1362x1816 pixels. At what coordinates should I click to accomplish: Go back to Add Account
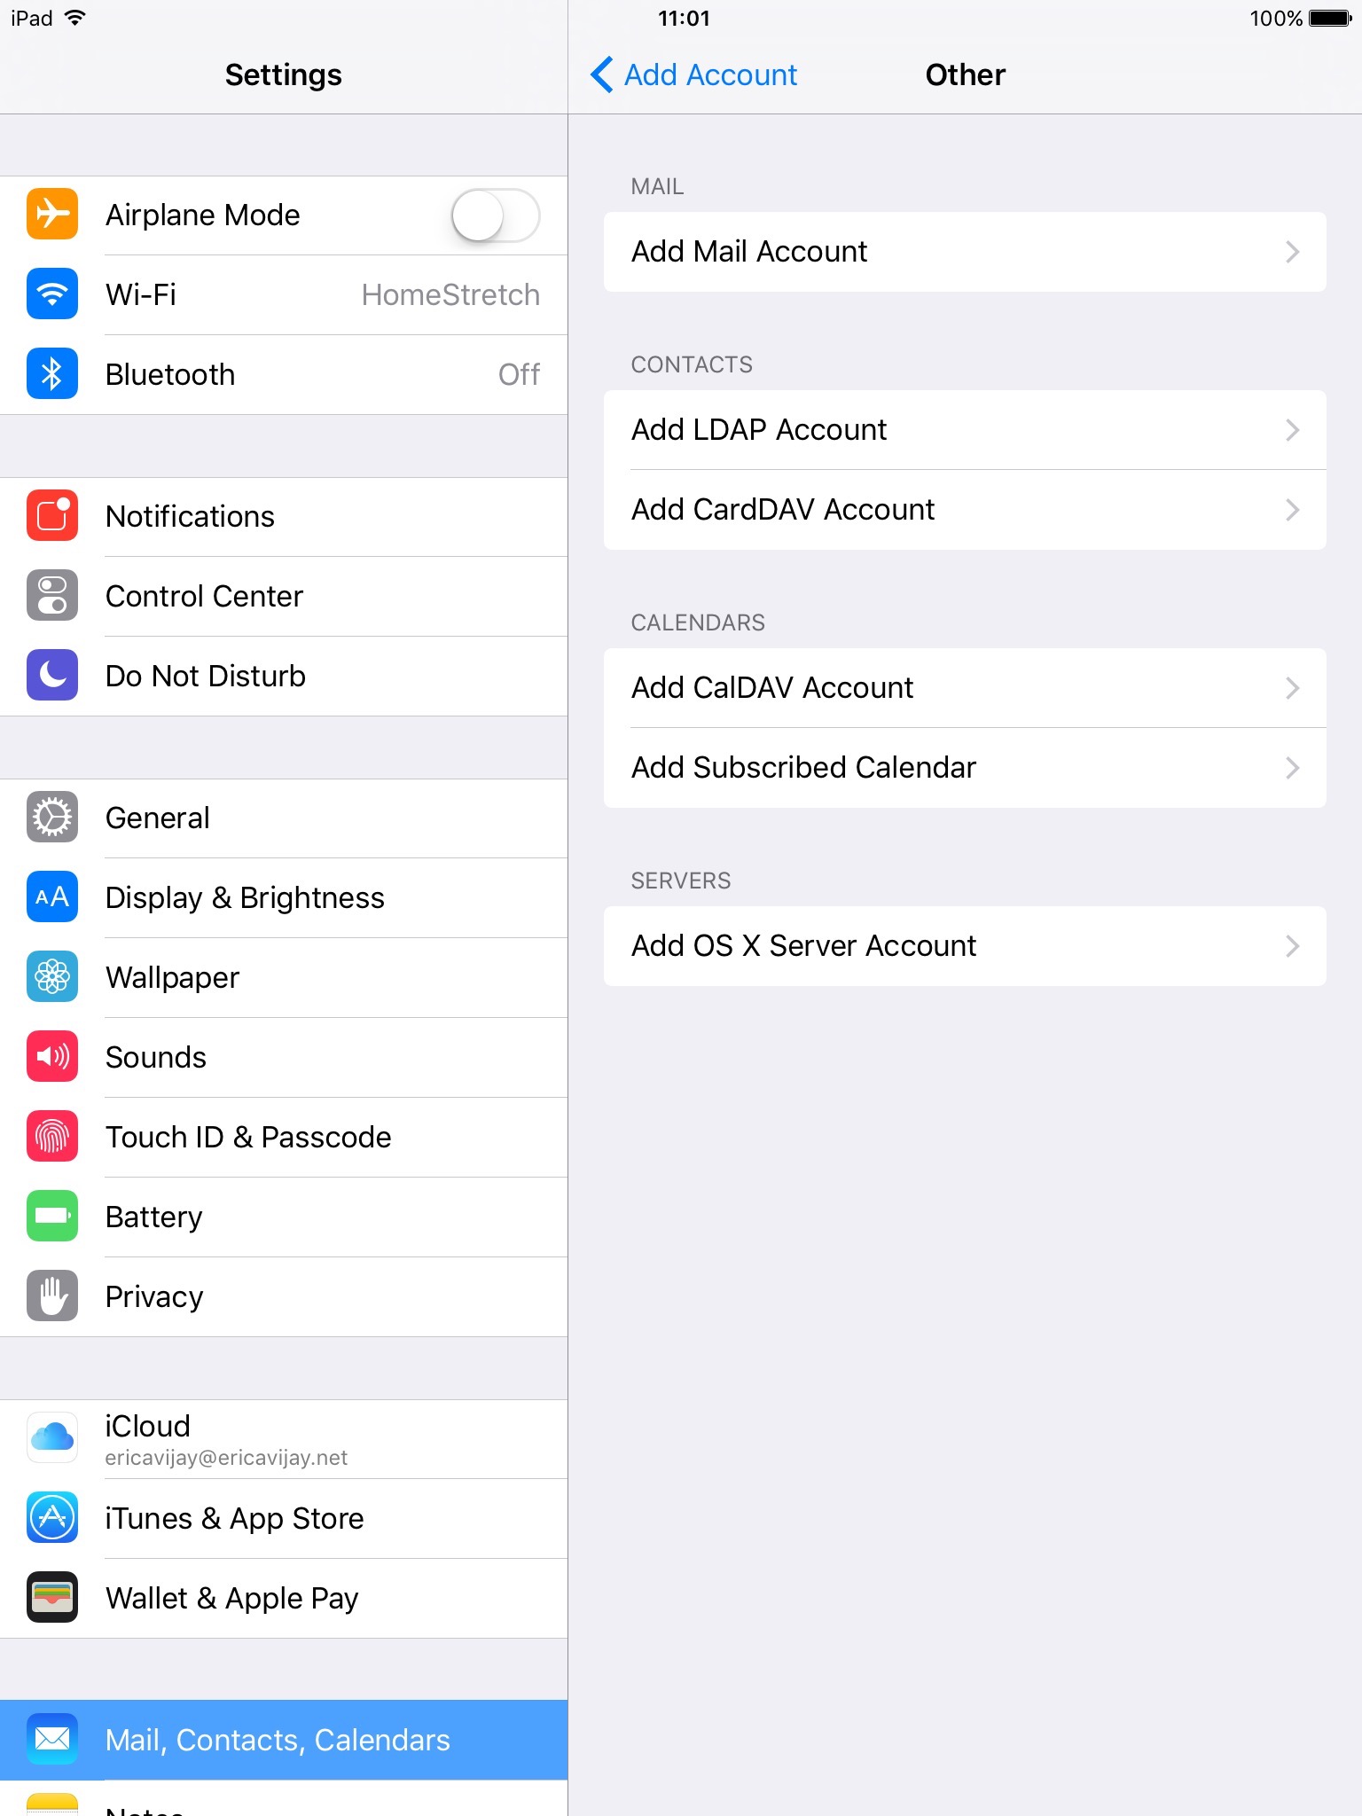click(694, 74)
